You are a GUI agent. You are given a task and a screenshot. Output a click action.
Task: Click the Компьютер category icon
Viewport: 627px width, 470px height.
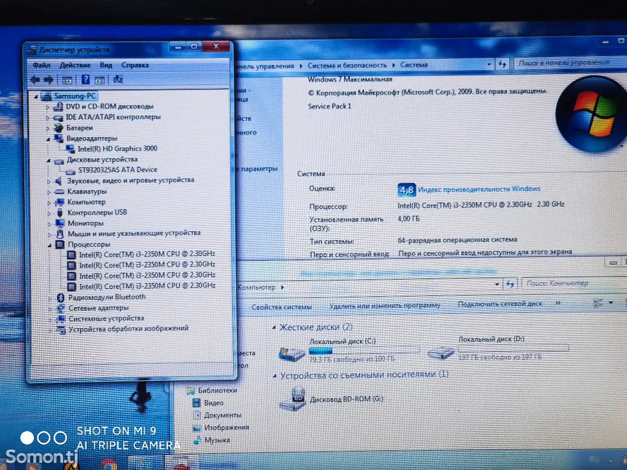point(60,202)
